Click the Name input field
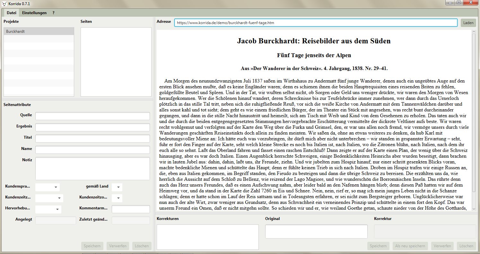Viewport: 480px width, 254px height. 92,150
